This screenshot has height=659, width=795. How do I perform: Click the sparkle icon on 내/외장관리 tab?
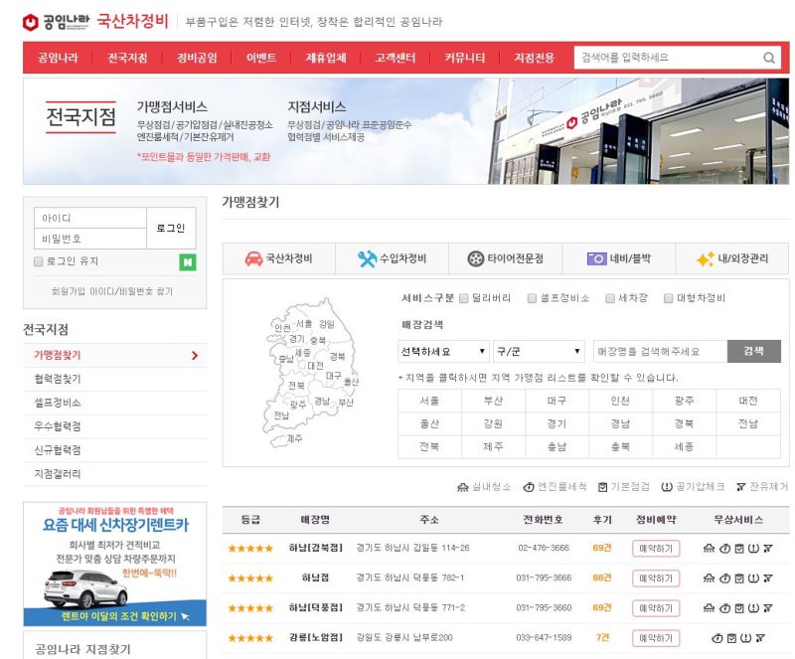click(706, 259)
